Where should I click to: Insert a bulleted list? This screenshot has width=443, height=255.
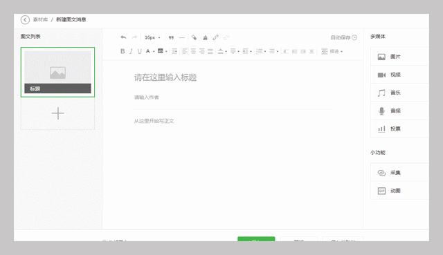click(x=272, y=51)
